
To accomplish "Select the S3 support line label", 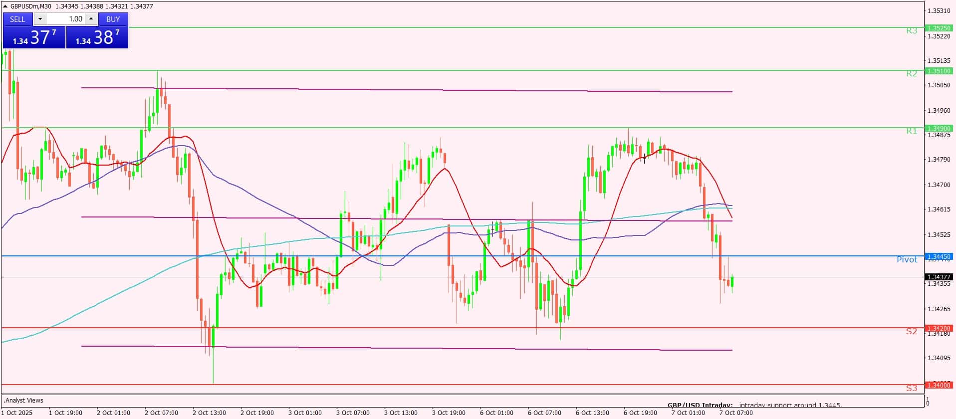I will coord(911,388).
